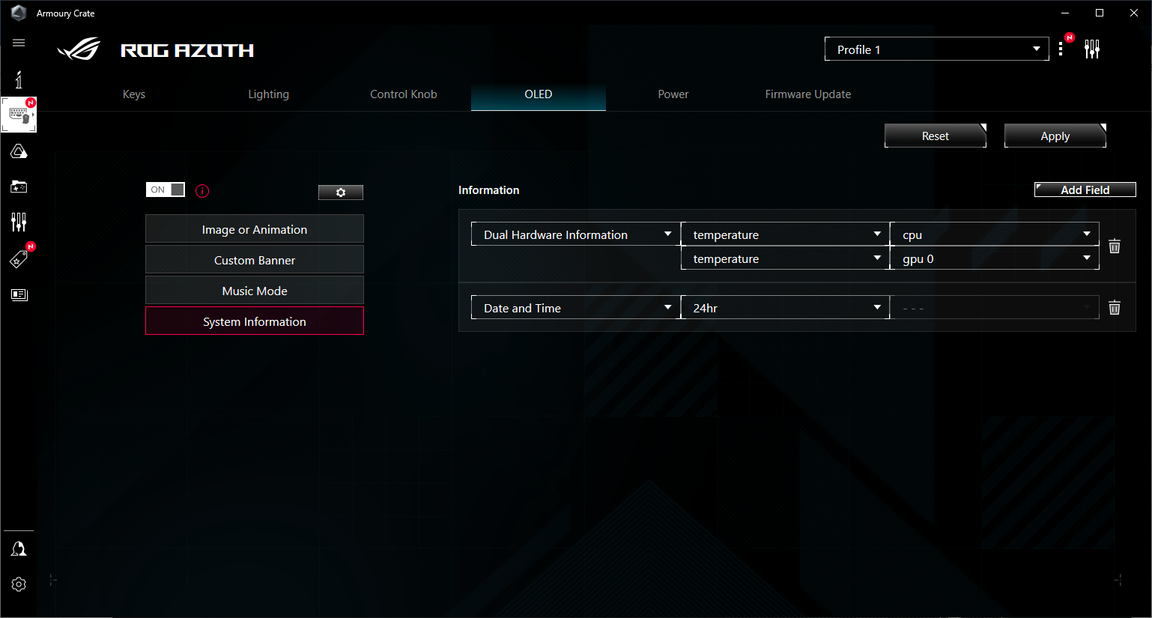
Task: Open the sliders icon in the top-right corner
Action: click(x=1092, y=49)
